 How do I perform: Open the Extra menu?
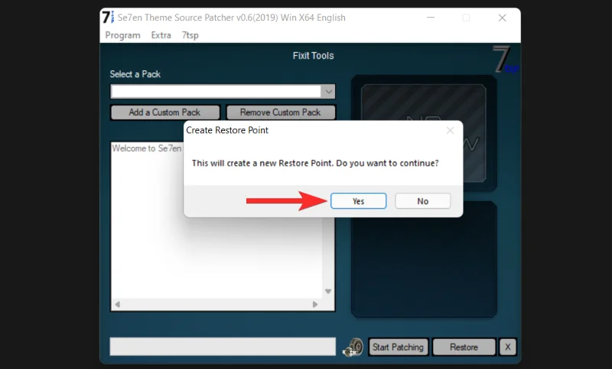[x=161, y=35]
